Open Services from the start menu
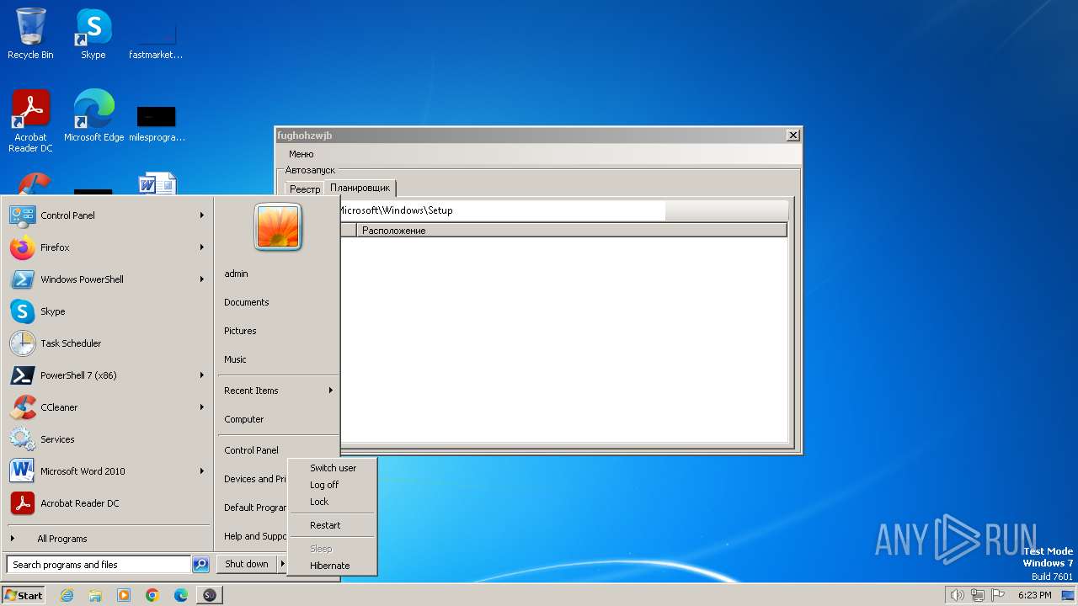 pyautogui.click(x=107, y=439)
